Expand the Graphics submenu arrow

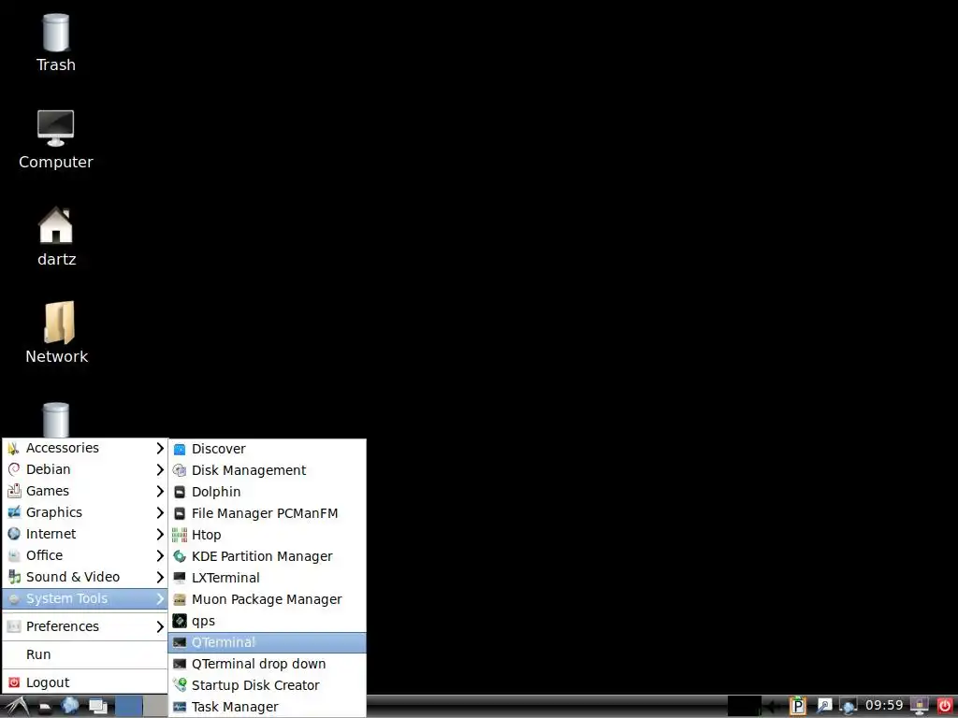click(x=160, y=512)
